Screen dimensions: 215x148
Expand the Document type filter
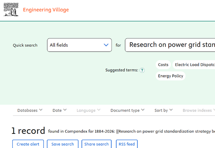point(127,110)
